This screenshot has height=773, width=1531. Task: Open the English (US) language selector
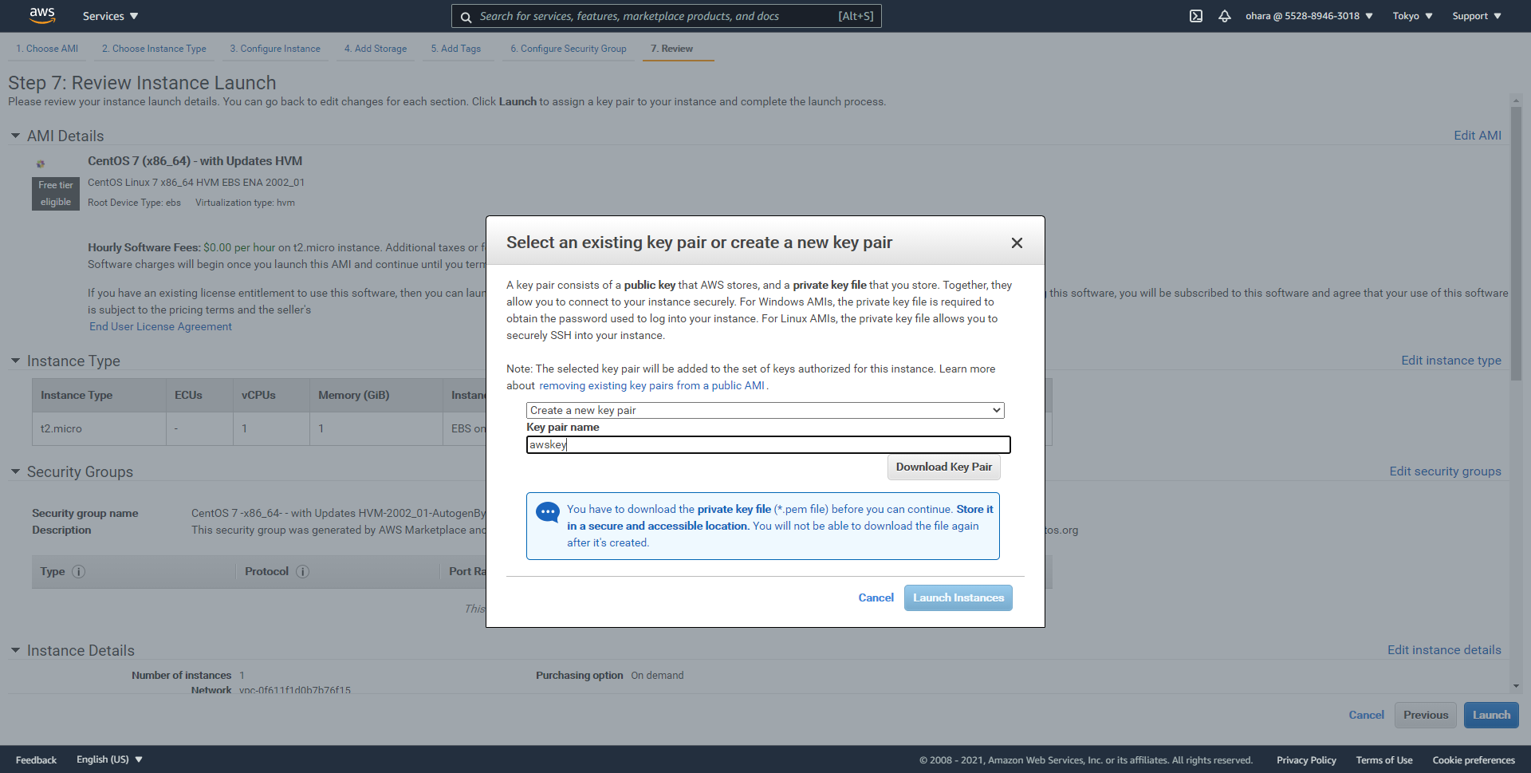(109, 759)
